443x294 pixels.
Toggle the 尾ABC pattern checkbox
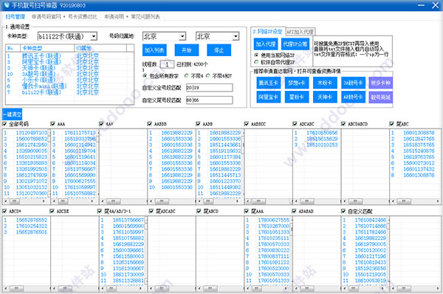click(x=392, y=124)
